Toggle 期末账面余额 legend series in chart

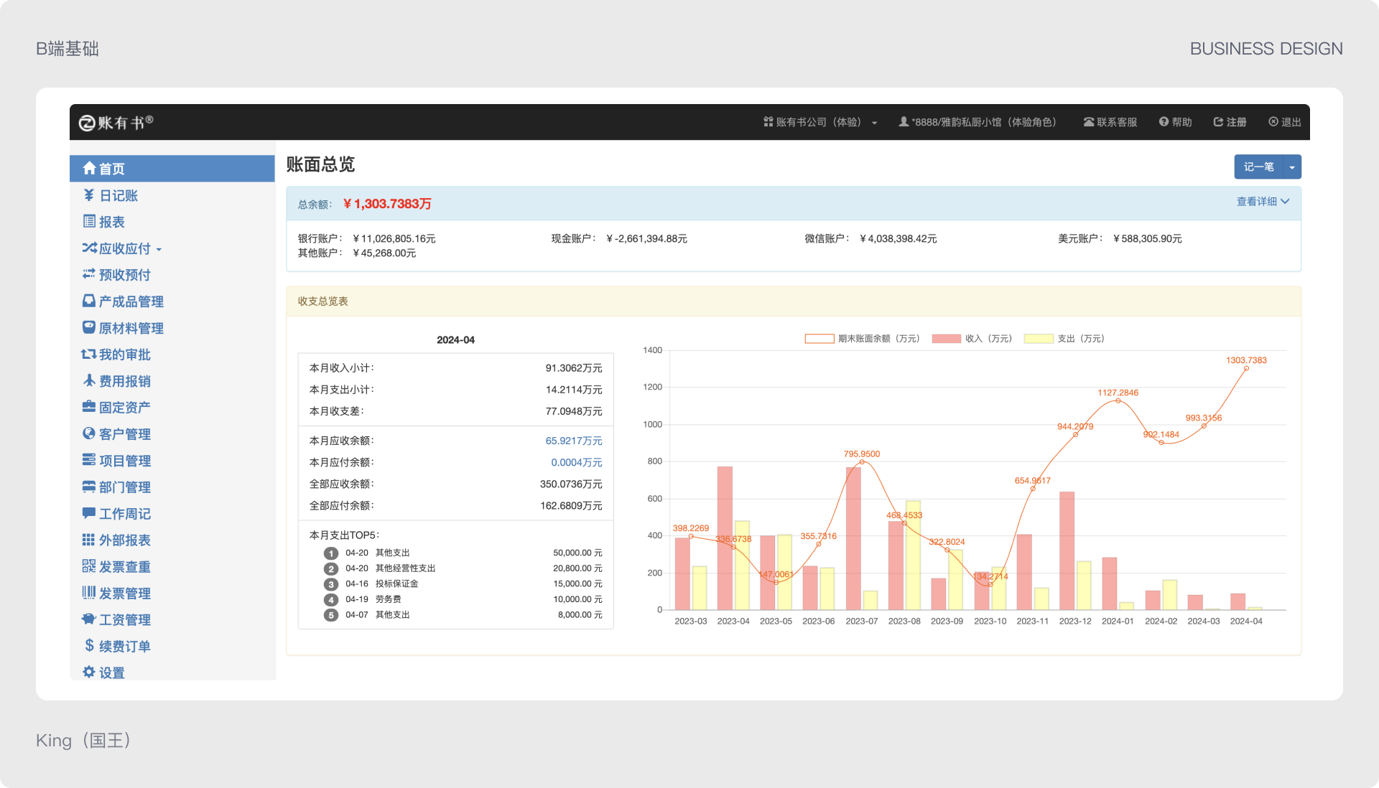pyautogui.click(x=819, y=339)
